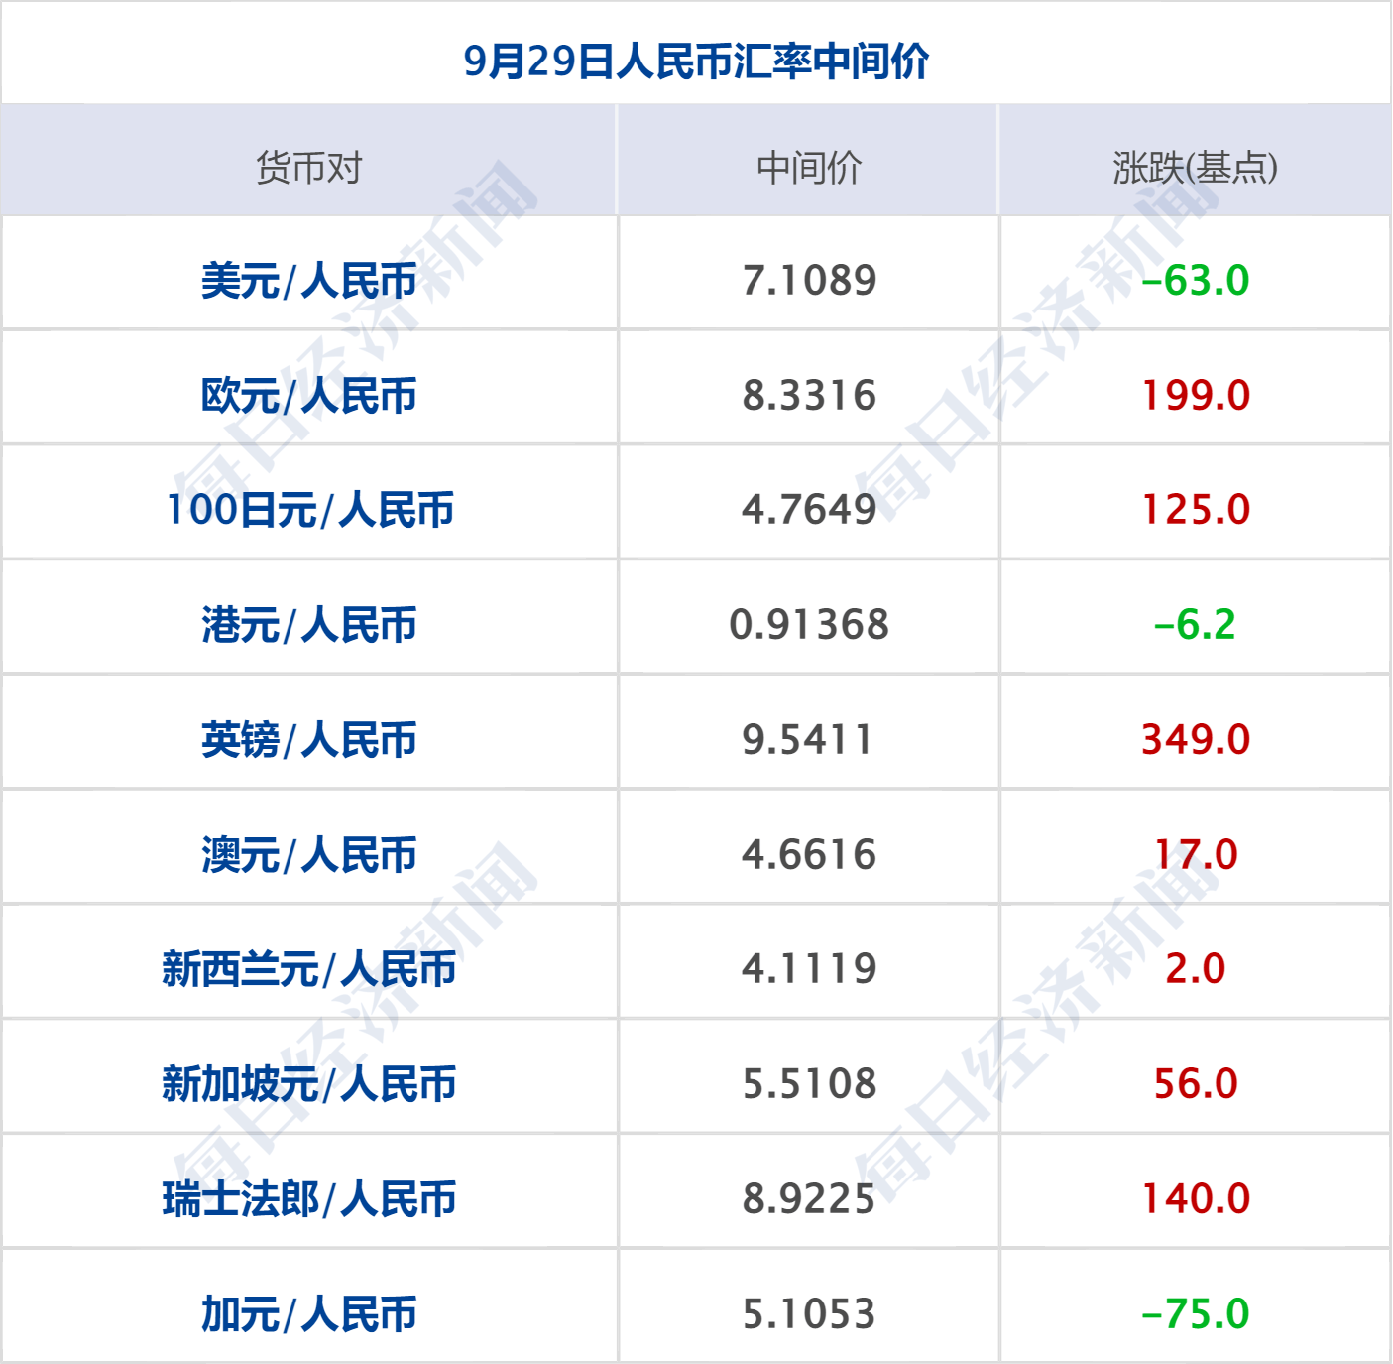Select the 货币对 column header
The image size is (1393, 1364).
coord(310,169)
